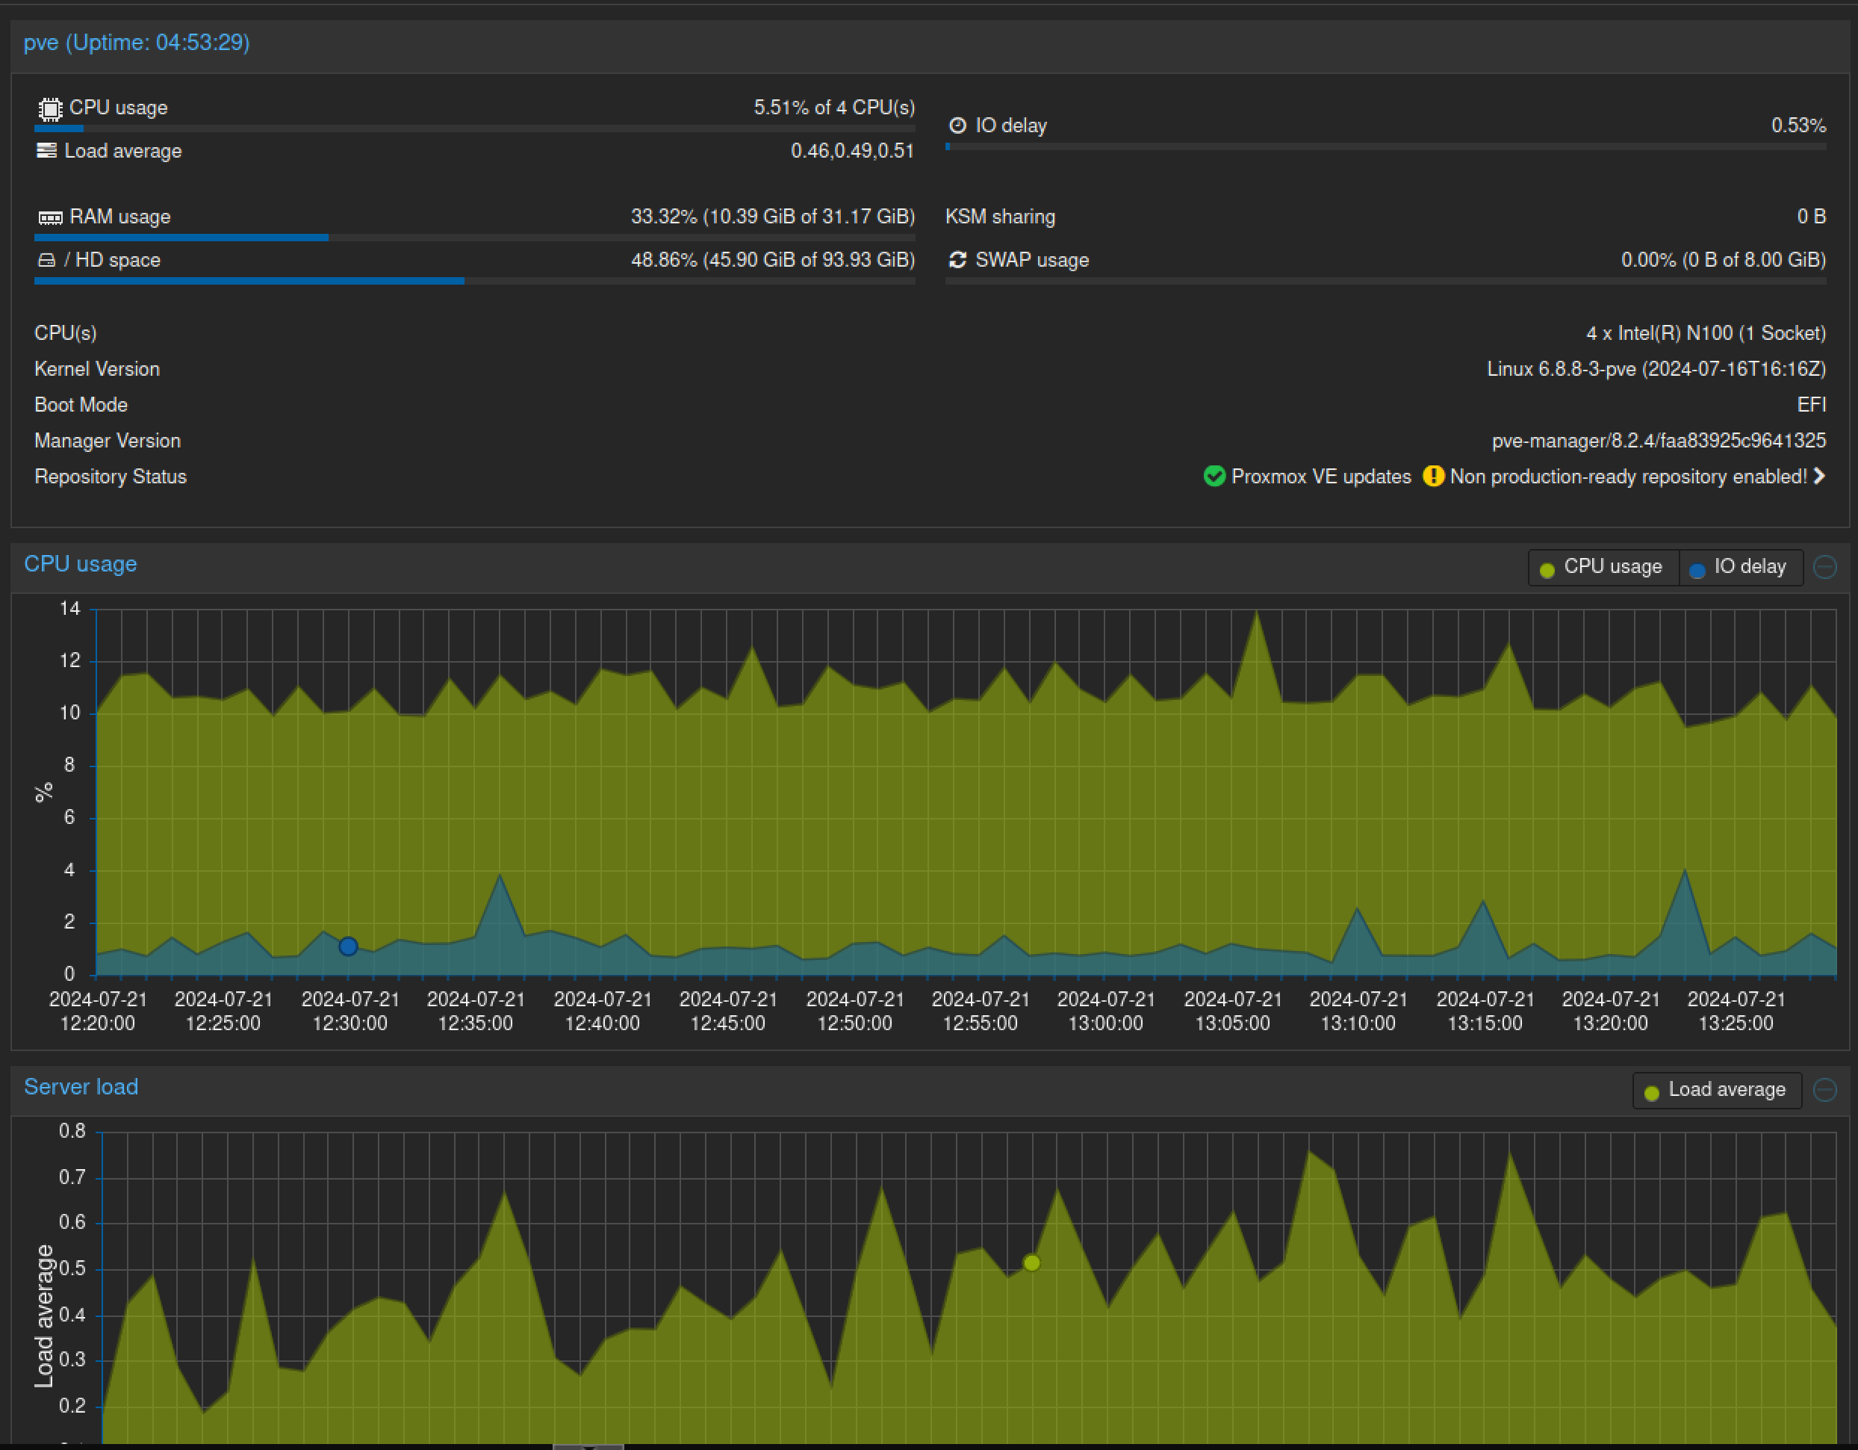Click the Boot Mode label
The height and width of the screenshot is (1450, 1858).
click(x=81, y=405)
